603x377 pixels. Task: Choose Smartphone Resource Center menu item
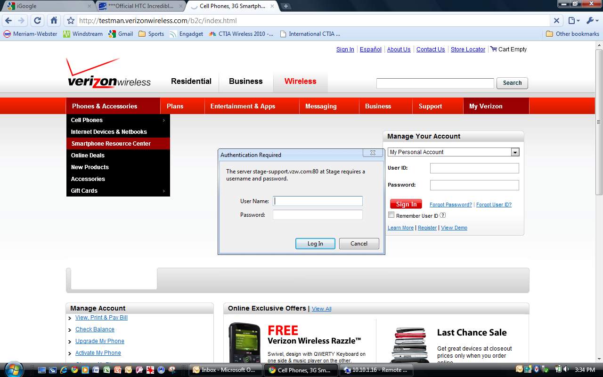pos(118,144)
